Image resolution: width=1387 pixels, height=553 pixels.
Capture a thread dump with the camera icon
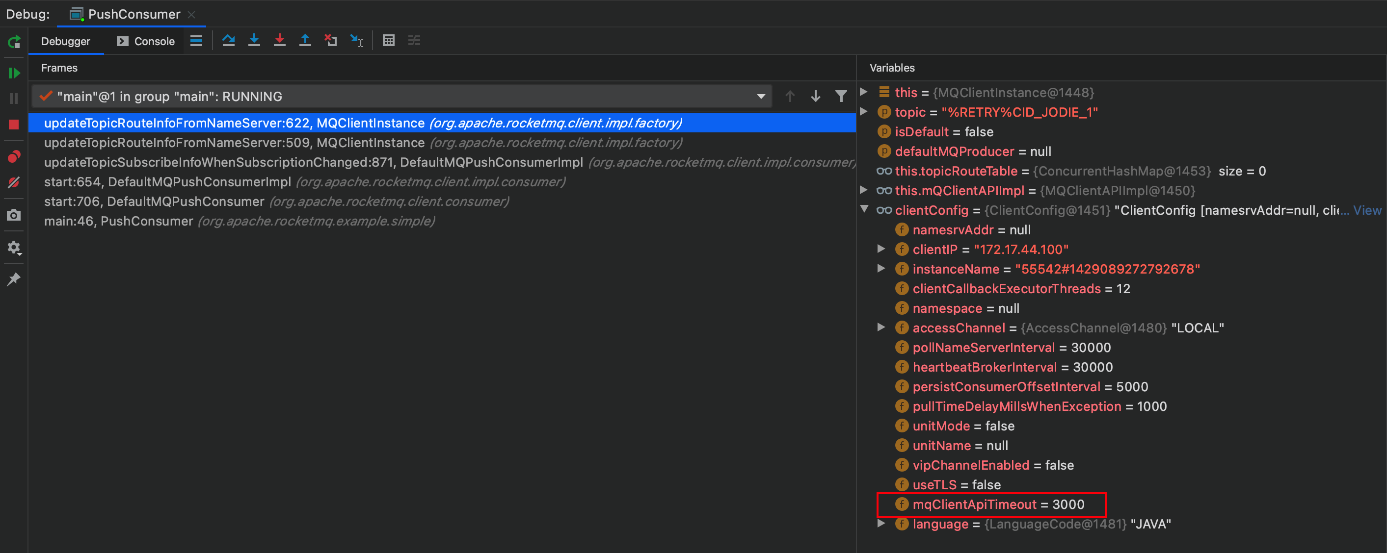pyautogui.click(x=13, y=214)
